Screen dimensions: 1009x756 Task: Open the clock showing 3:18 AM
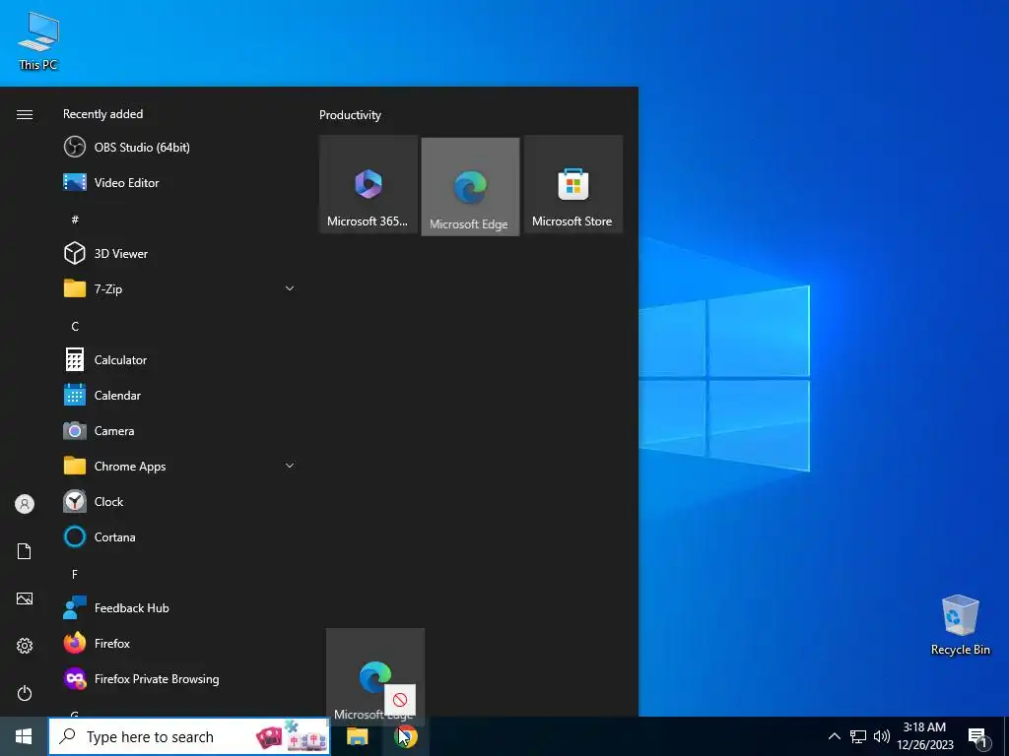(x=924, y=736)
